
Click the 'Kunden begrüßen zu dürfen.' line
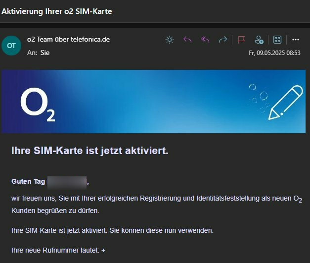(55, 210)
